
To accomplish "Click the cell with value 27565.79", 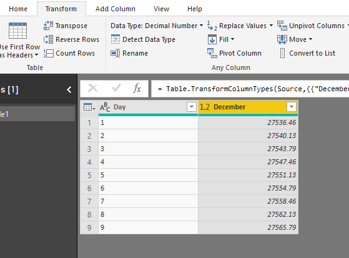I will click(248, 227).
